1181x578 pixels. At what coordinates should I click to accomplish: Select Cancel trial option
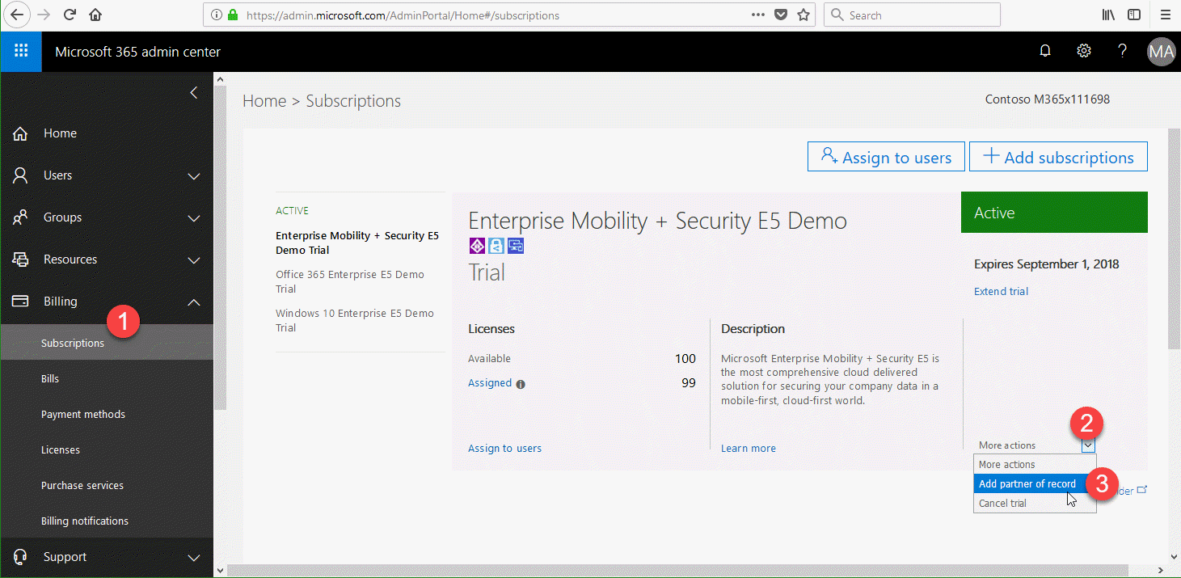pyautogui.click(x=1035, y=503)
